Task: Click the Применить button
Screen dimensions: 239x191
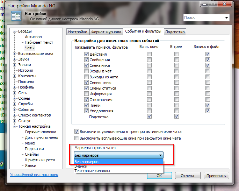Action: tap(216, 176)
